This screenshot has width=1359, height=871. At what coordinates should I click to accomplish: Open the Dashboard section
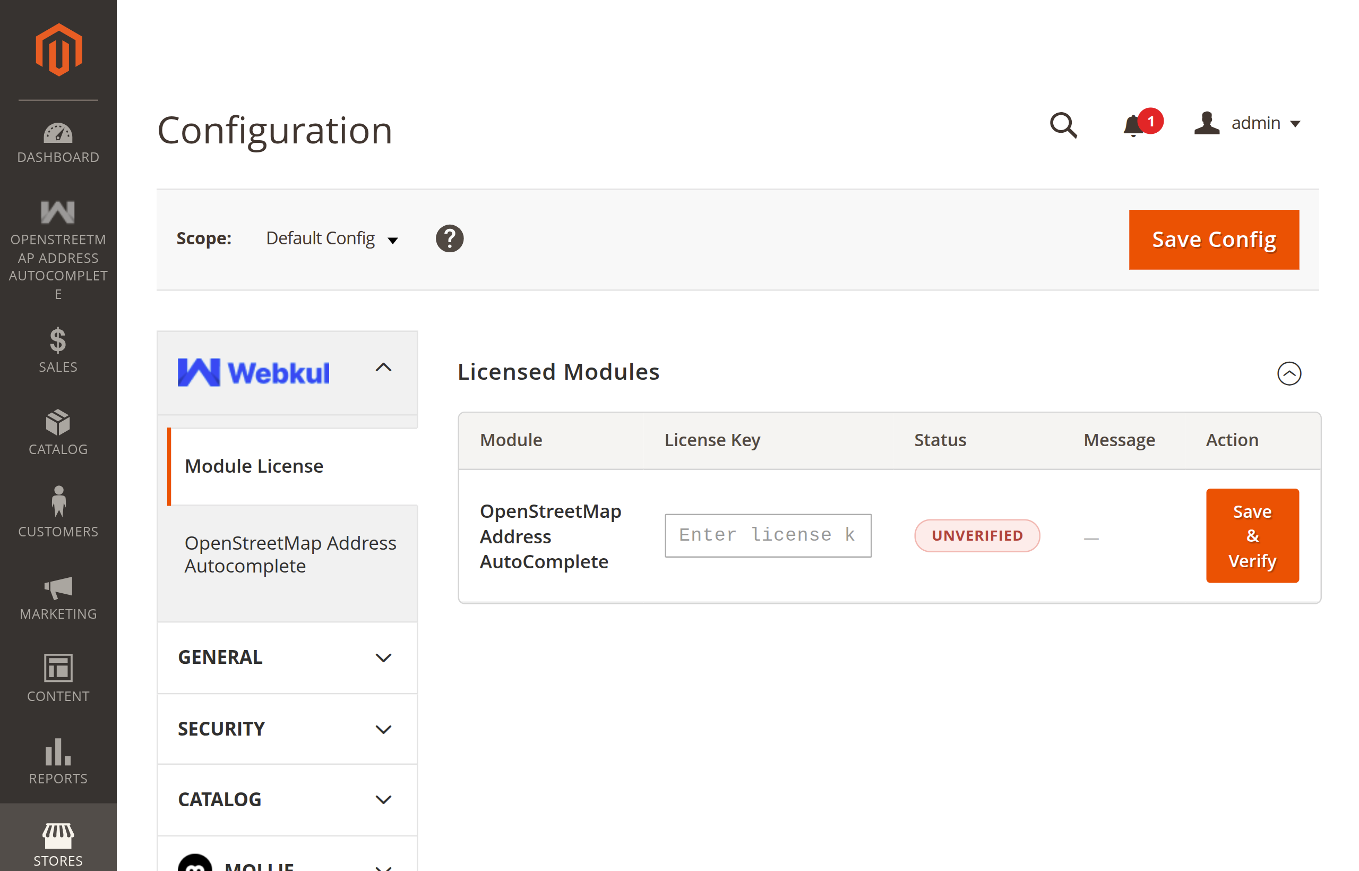[x=58, y=143]
